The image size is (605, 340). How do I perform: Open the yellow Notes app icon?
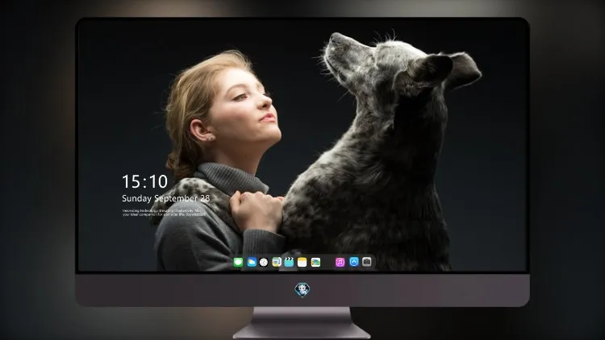coord(302,262)
